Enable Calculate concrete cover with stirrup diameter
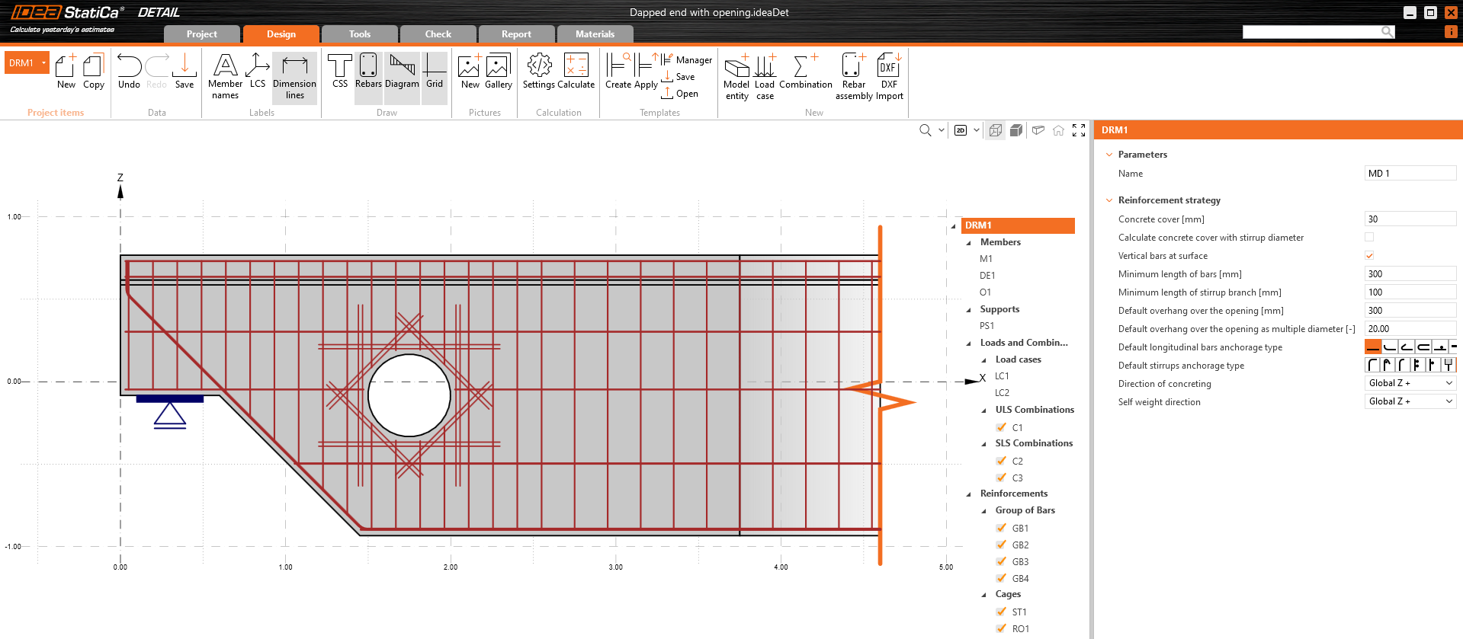Screen dimensions: 1463x639 (x=1369, y=238)
